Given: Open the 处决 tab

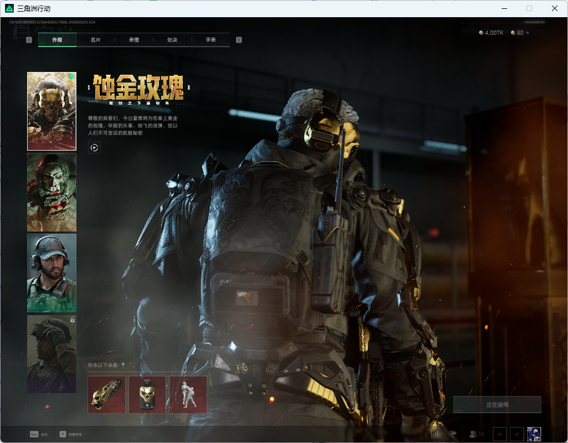Looking at the screenshot, I should pos(172,40).
